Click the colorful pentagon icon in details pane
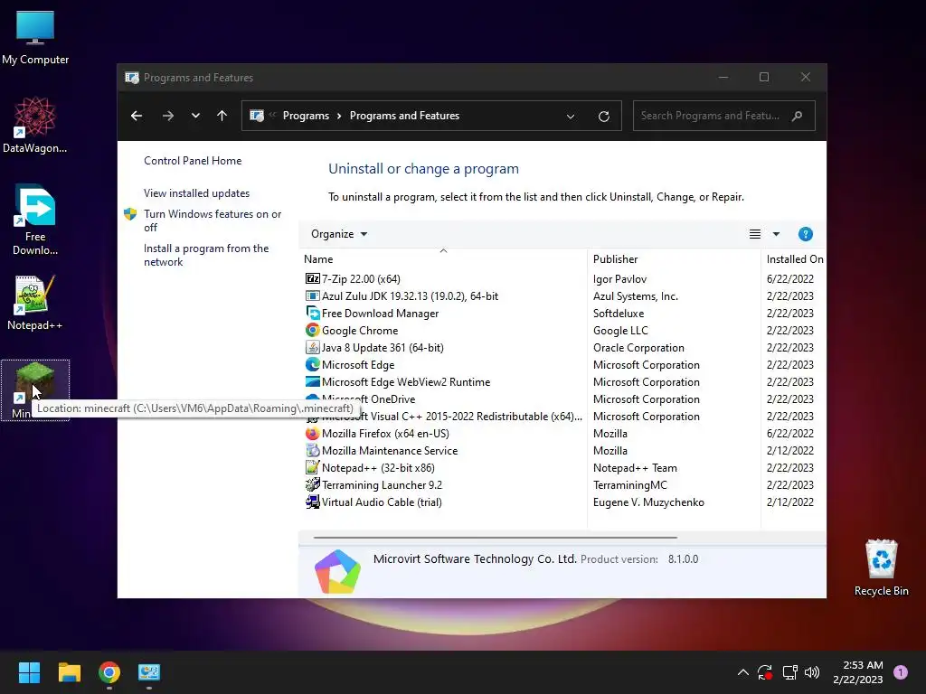The width and height of the screenshot is (926, 694). pos(337,571)
